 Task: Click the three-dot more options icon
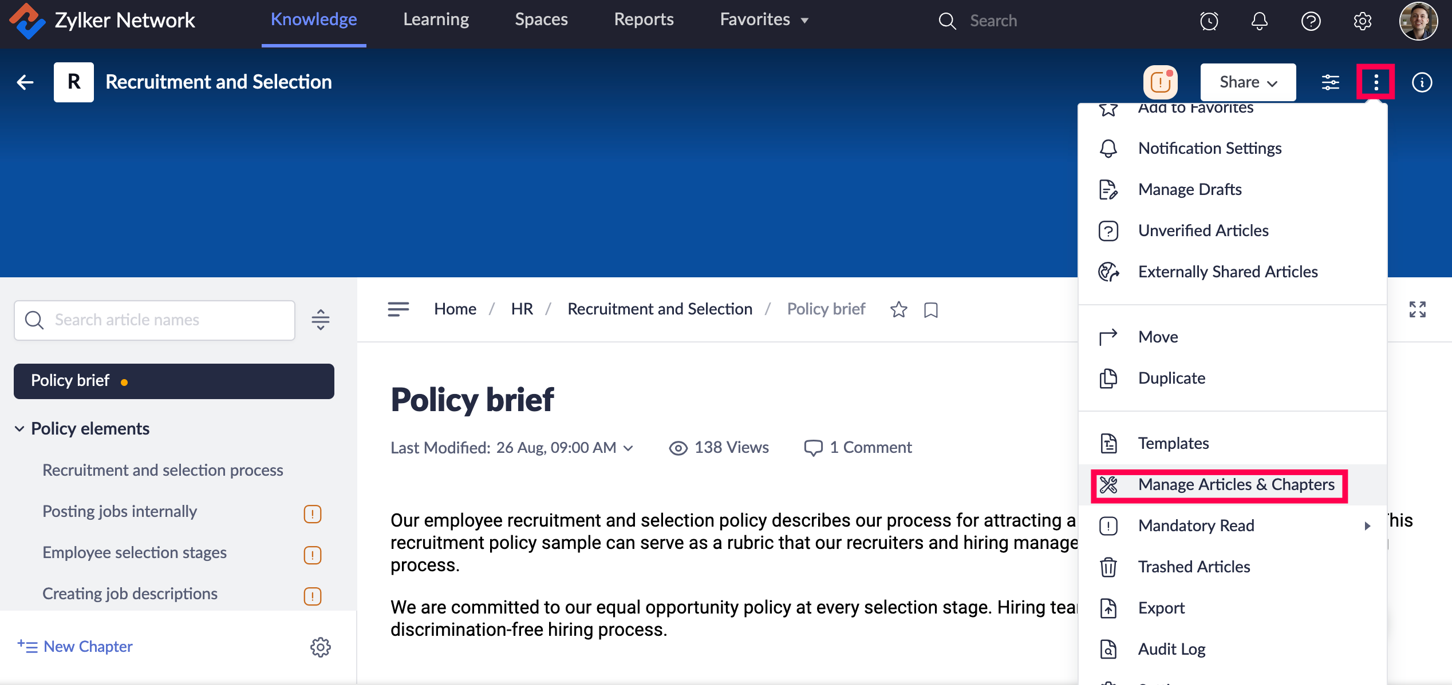pos(1375,82)
